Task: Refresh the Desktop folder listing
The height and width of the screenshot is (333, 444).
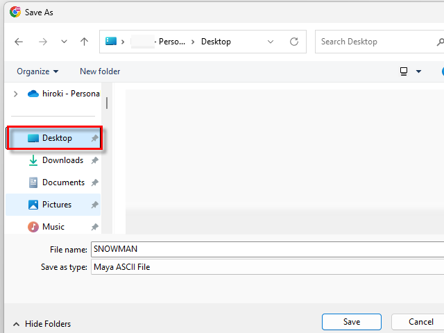Action: [x=294, y=42]
